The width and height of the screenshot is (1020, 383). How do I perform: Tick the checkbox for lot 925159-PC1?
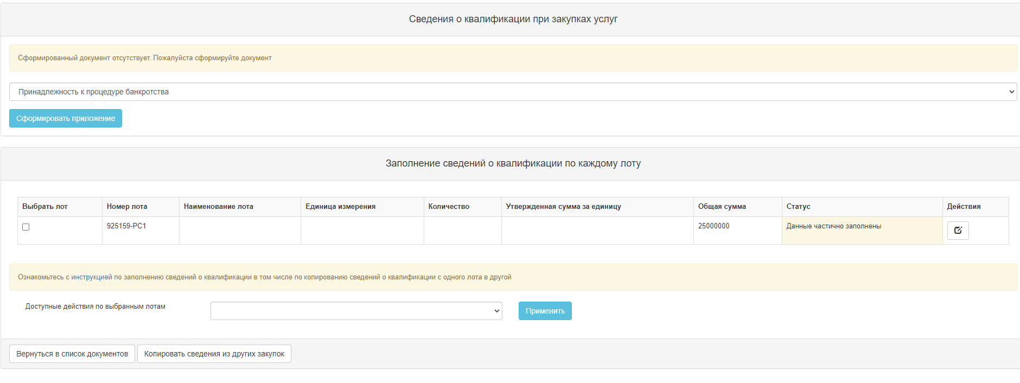[x=25, y=227]
